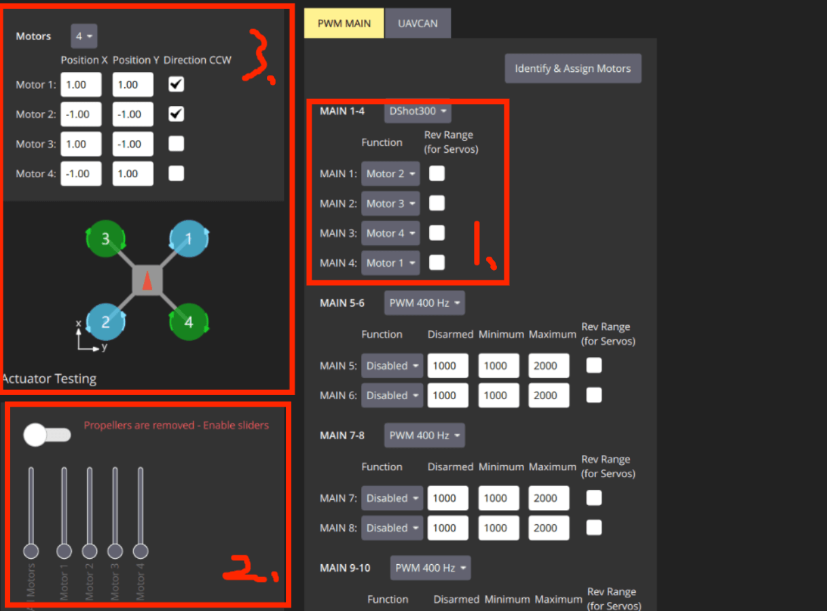Click MAIN 6 Minimum value field
Viewport: 827px width, 611px height.
(498, 395)
